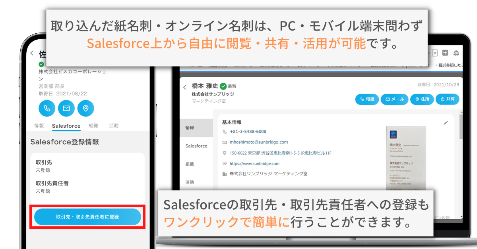The height and width of the screenshot is (249, 477).
Task: Click the plus icon in the top bar
Action: [445, 53]
